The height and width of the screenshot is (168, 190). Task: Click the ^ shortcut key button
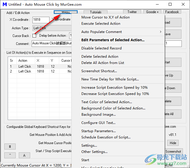[10, 155]
